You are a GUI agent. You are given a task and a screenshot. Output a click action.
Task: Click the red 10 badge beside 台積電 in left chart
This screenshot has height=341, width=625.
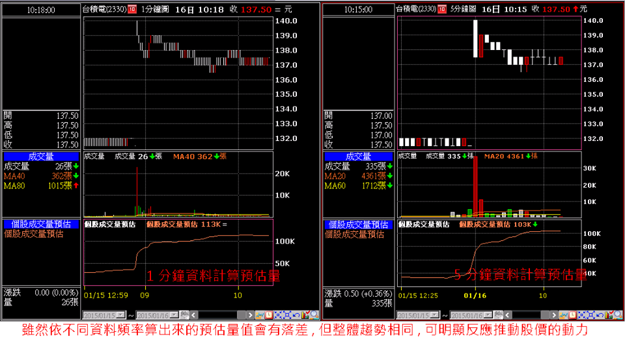pyautogui.click(x=132, y=10)
